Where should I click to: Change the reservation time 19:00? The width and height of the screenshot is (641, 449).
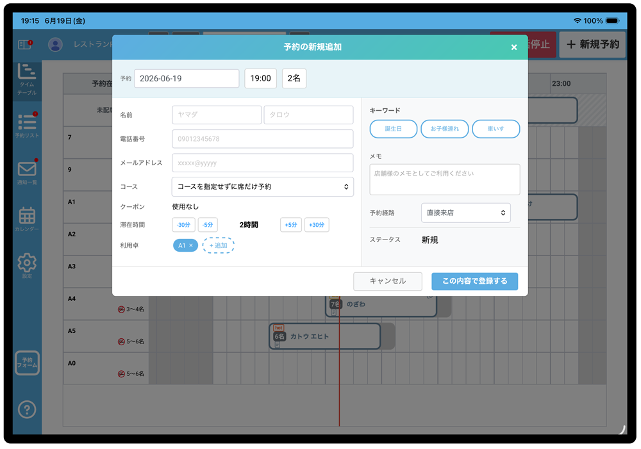(260, 78)
